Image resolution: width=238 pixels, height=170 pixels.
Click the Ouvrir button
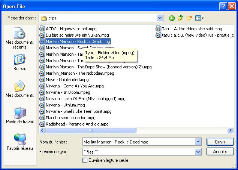tap(220, 142)
